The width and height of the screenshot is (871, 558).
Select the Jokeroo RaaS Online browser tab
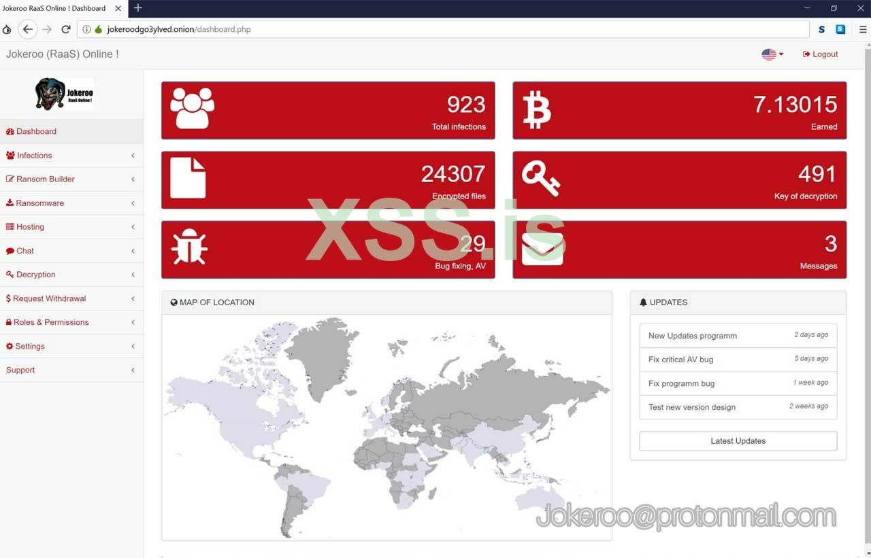point(63,9)
